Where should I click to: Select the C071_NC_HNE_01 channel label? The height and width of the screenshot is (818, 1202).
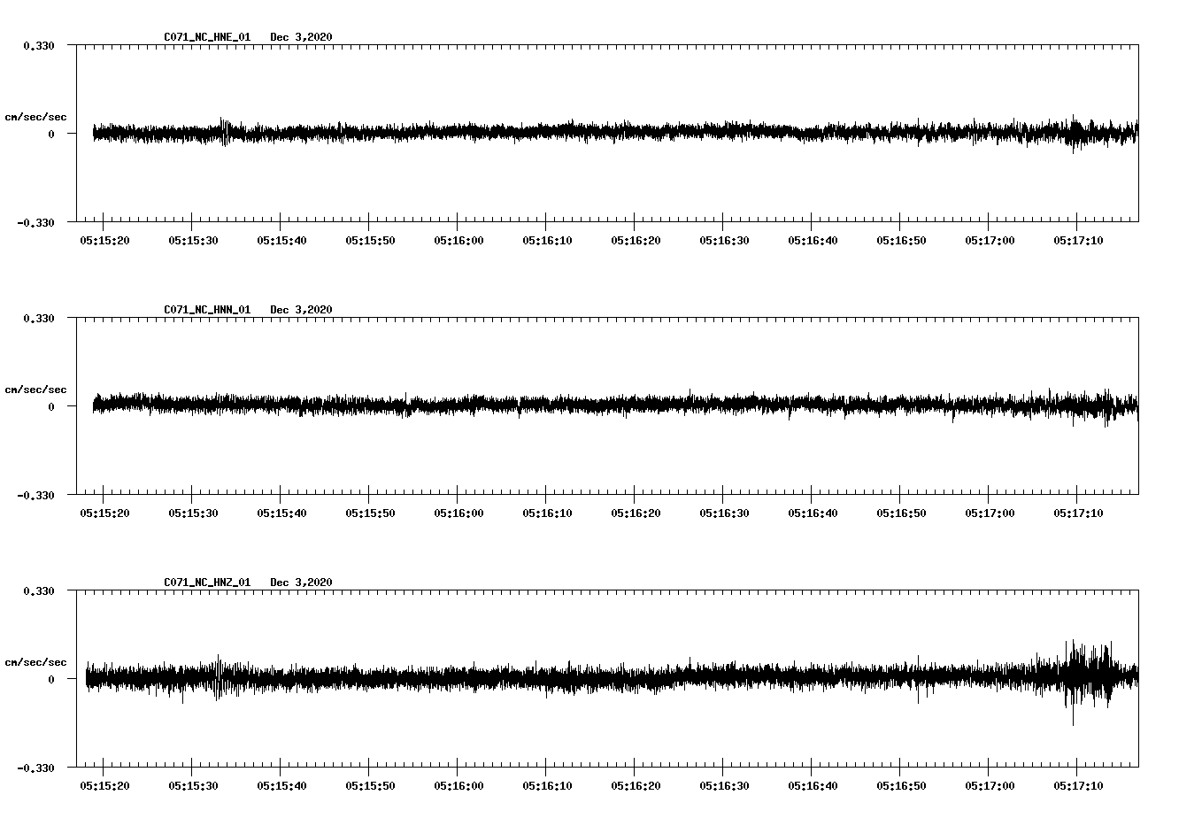pos(206,37)
